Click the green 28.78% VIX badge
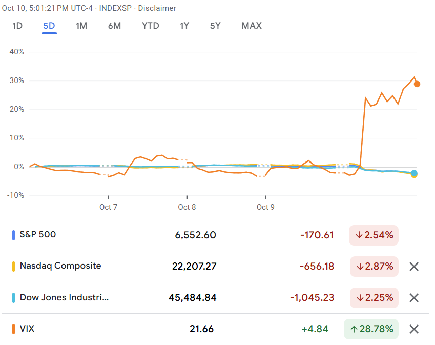The image size is (435, 345). [x=371, y=329]
